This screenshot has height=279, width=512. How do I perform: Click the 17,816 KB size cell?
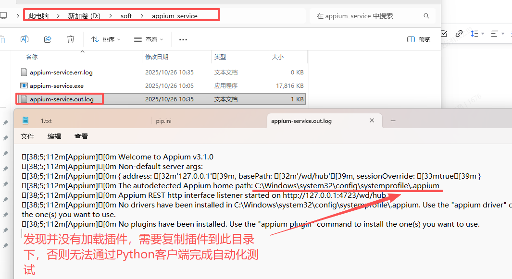click(x=290, y=85)
